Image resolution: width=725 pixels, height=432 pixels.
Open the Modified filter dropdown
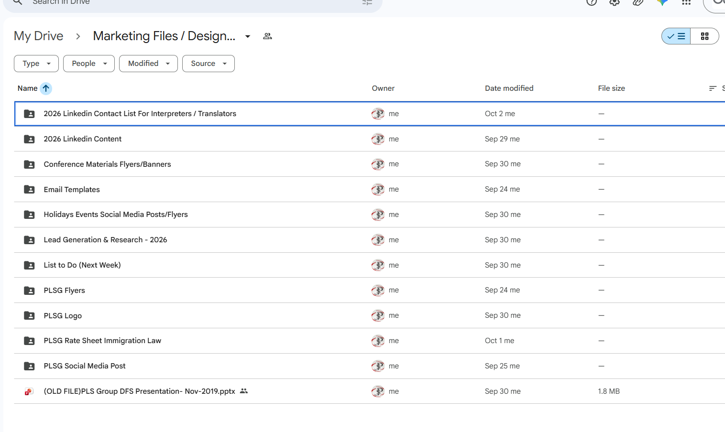point(148,64)
